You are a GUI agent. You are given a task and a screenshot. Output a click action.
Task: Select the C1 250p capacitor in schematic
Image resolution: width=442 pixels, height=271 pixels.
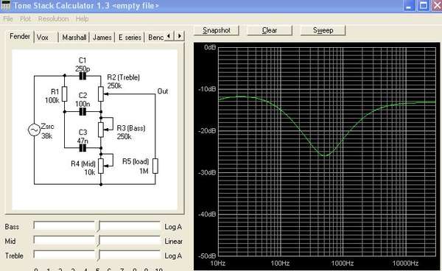click(83, 76)
